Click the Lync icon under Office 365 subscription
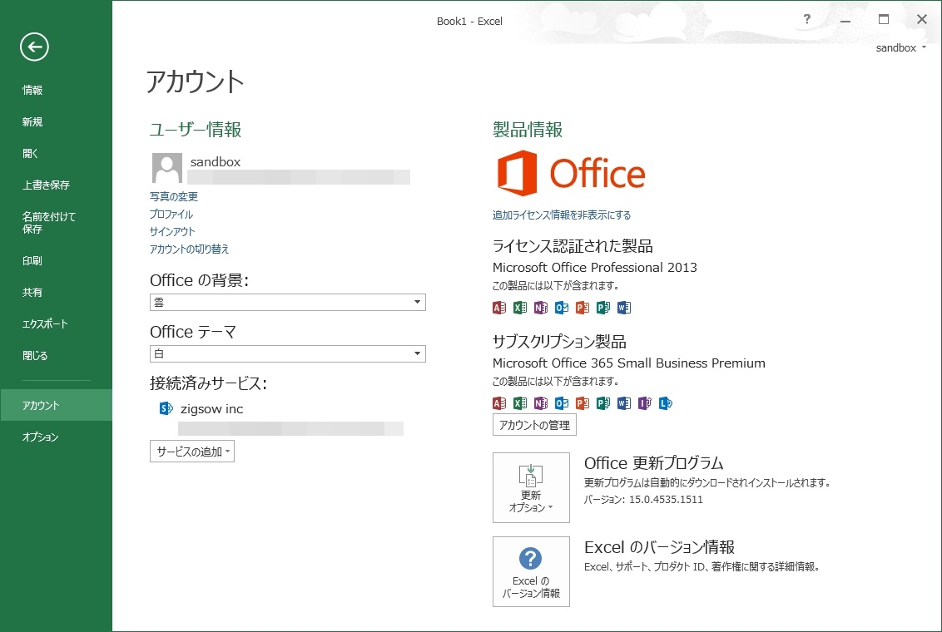Screen dimensions: 942x632 [x=666, y=403]
